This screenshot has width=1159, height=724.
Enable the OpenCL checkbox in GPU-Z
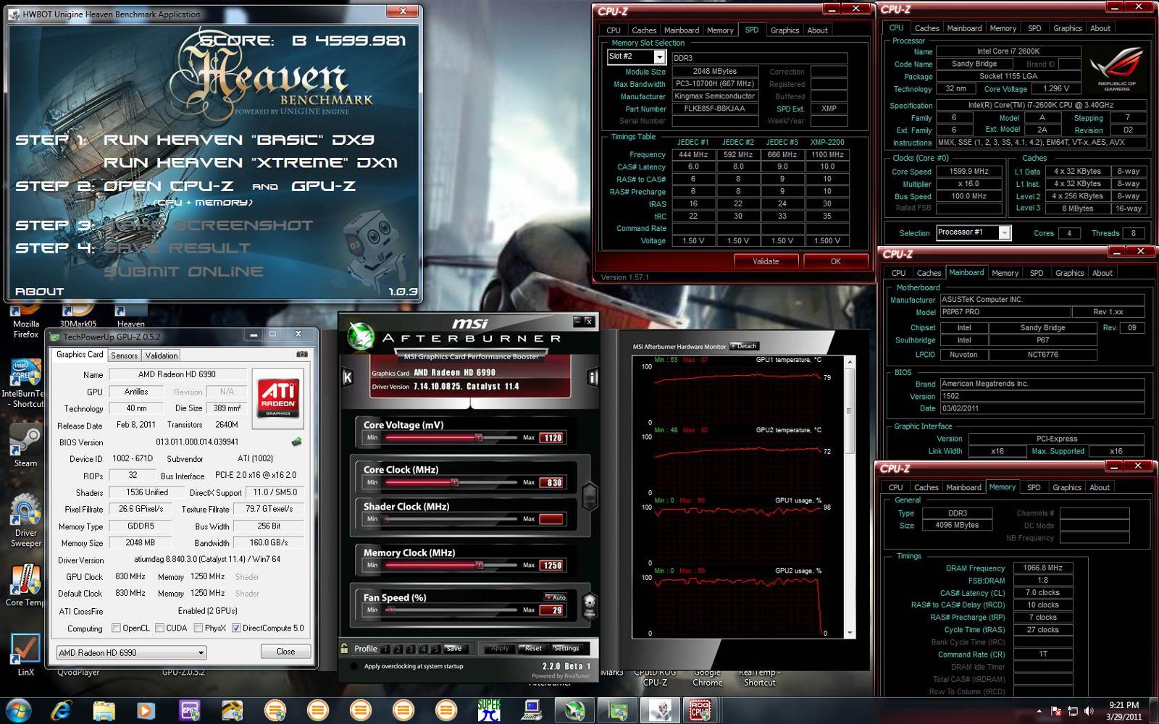116,628
